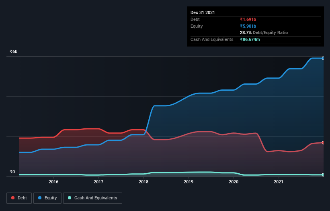Select the 2017 axis label
330x211 pixels.
click(98, 182)
